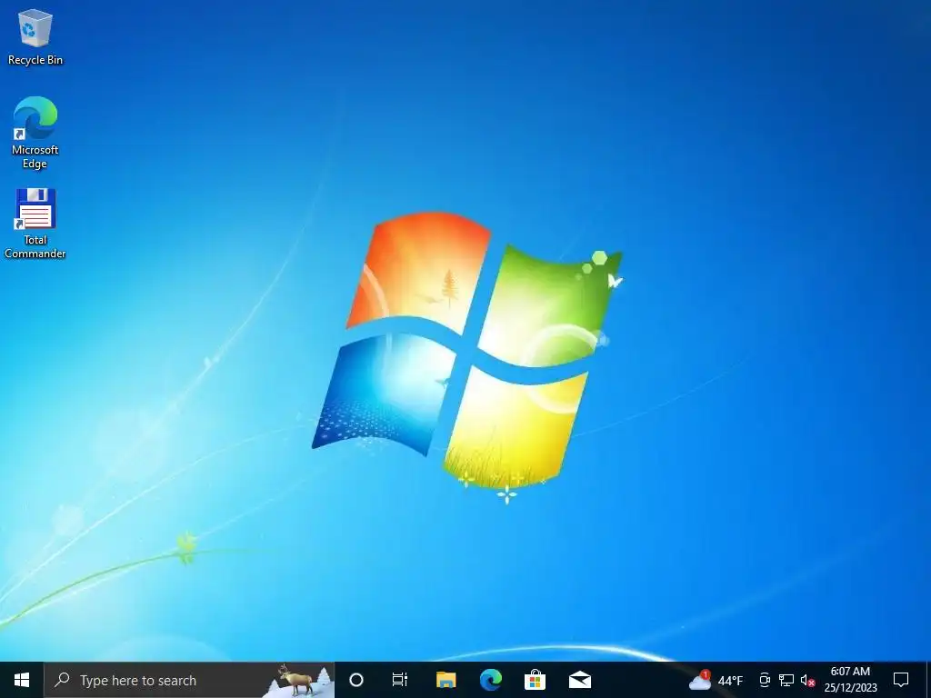Select the Recycle Bin desktop icon
The image size is (931, 698).
coord(35,37)
